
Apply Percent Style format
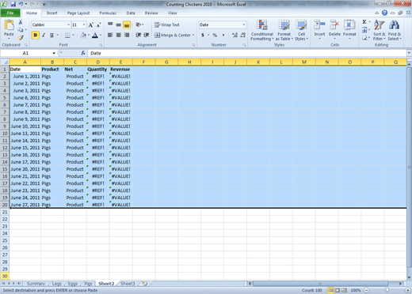click(215, 35)
